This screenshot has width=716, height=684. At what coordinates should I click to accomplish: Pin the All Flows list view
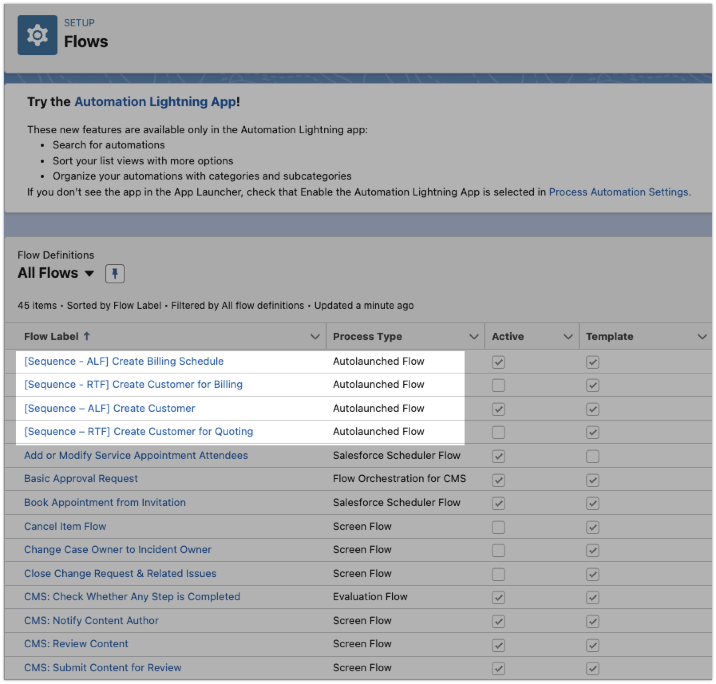[x=115, y=274]
